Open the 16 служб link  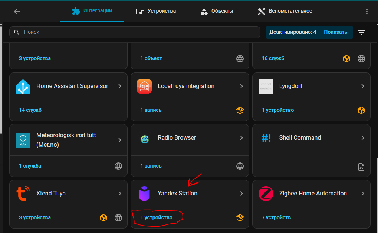pyautogui.click(x=273, y=58)
